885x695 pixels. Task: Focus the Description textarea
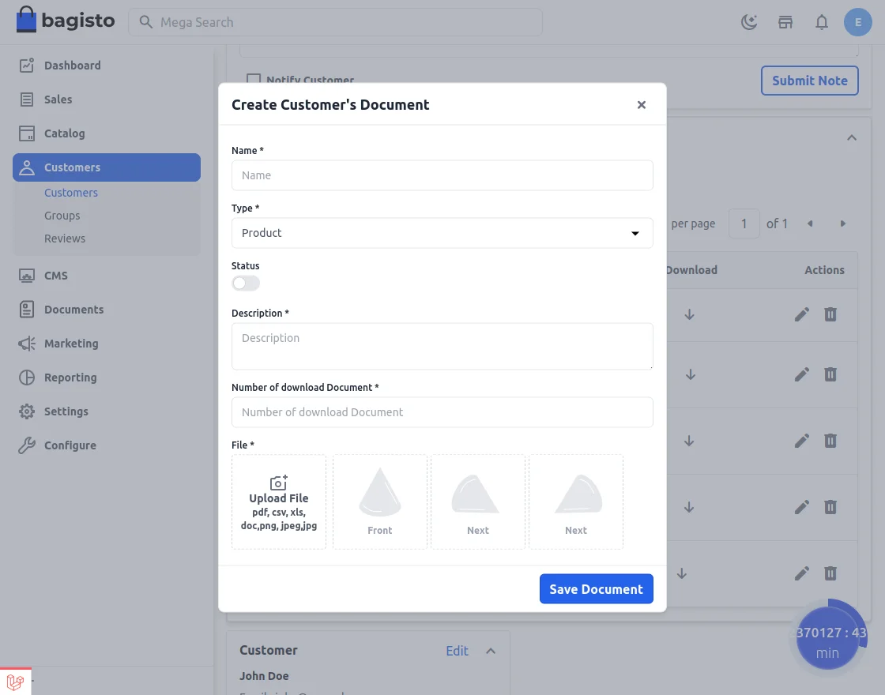442,347
